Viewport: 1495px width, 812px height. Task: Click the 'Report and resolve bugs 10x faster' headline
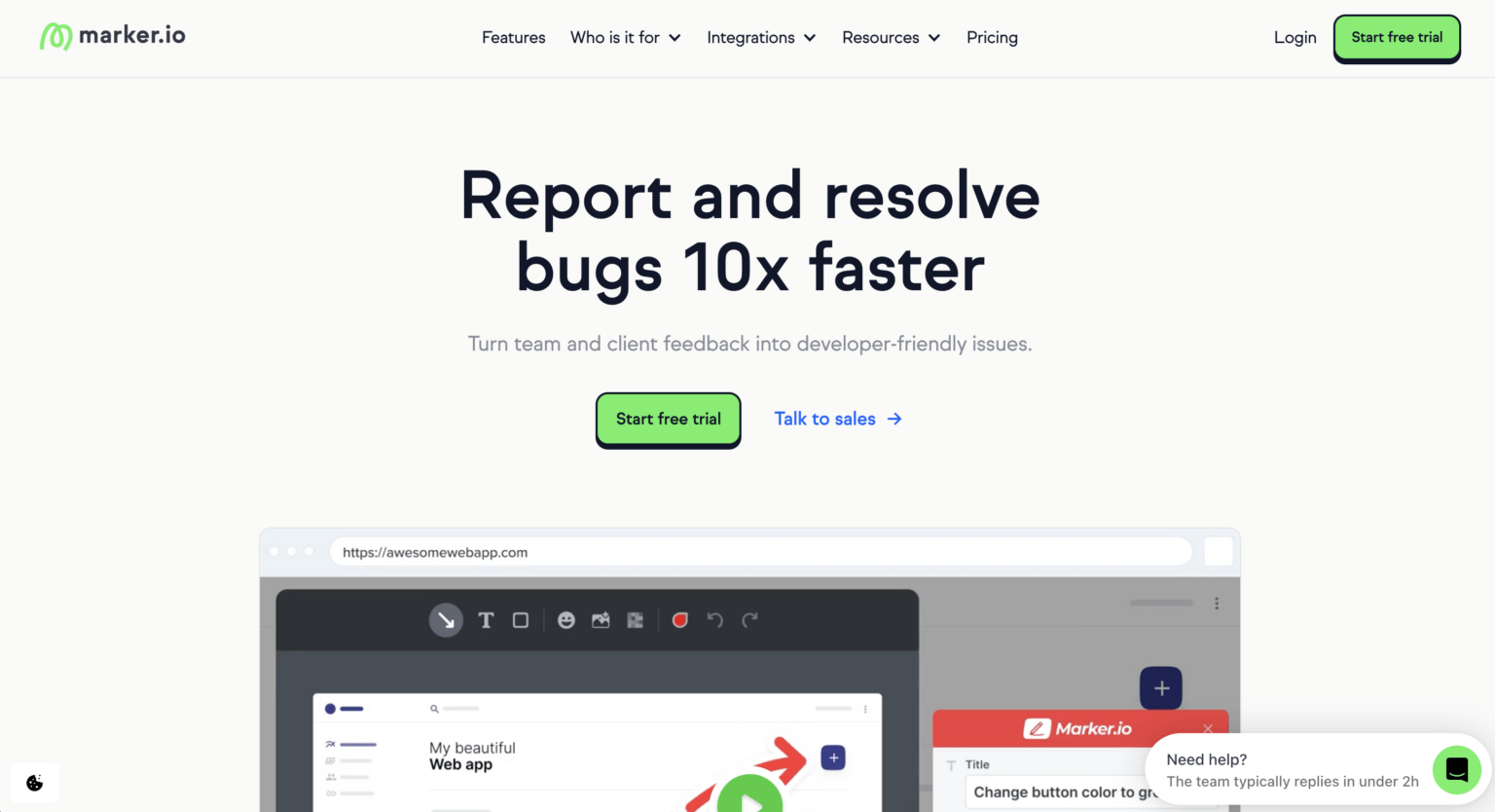[749, 232]
